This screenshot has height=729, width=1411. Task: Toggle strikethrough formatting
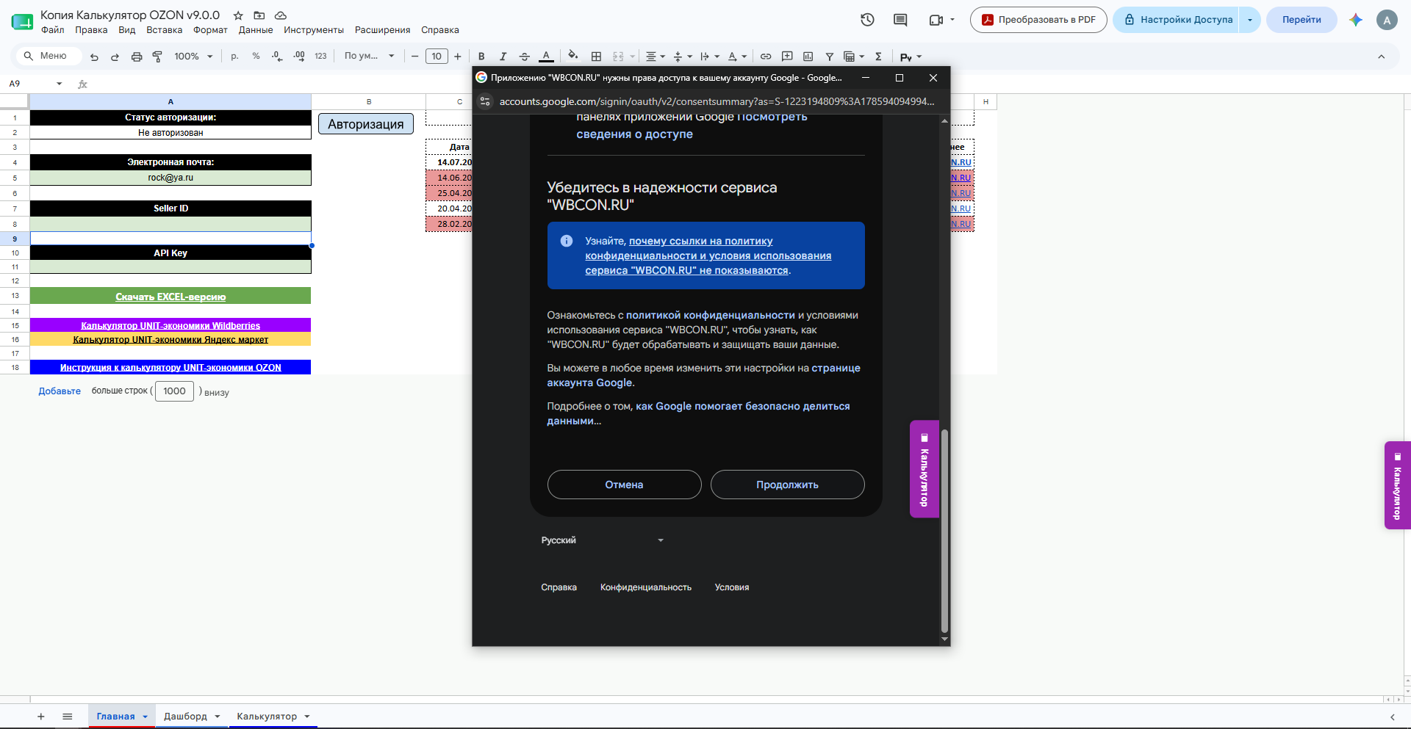pyautogui.click(x=524, y=57)
